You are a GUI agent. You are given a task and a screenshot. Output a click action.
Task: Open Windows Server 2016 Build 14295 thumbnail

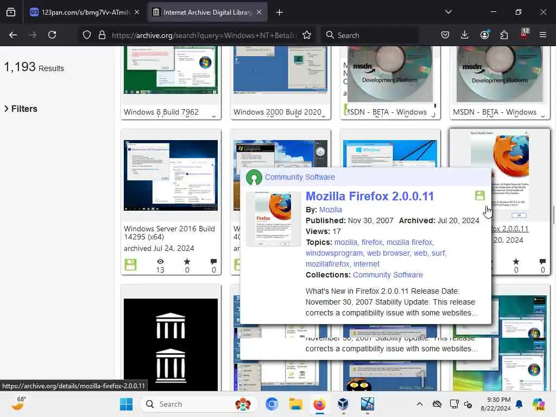click(170, 175)
